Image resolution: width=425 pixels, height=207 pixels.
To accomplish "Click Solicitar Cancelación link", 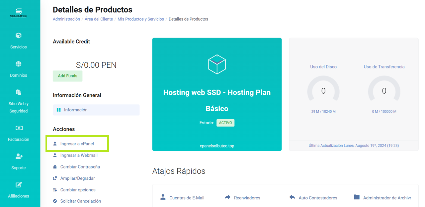I will click(x=80, y=201).
